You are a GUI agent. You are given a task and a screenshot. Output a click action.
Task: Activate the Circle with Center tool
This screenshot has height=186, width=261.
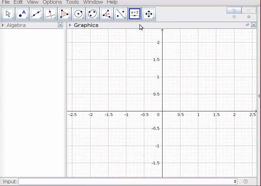(x=79, y=14)
